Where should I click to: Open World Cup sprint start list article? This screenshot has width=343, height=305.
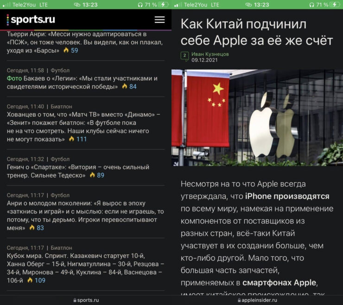tap(85, 268)
